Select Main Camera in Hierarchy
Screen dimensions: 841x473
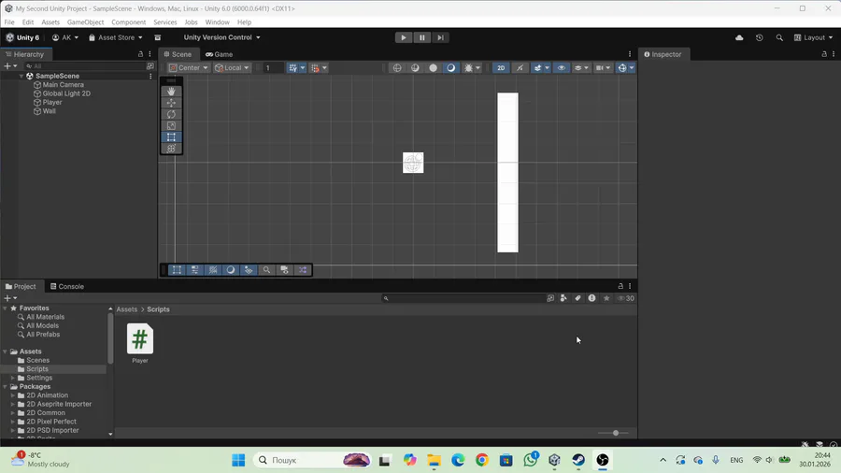click(x=64, y=85)
